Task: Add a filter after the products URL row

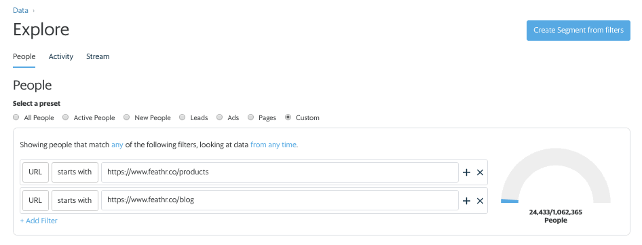Action: (x=466, y=172)
